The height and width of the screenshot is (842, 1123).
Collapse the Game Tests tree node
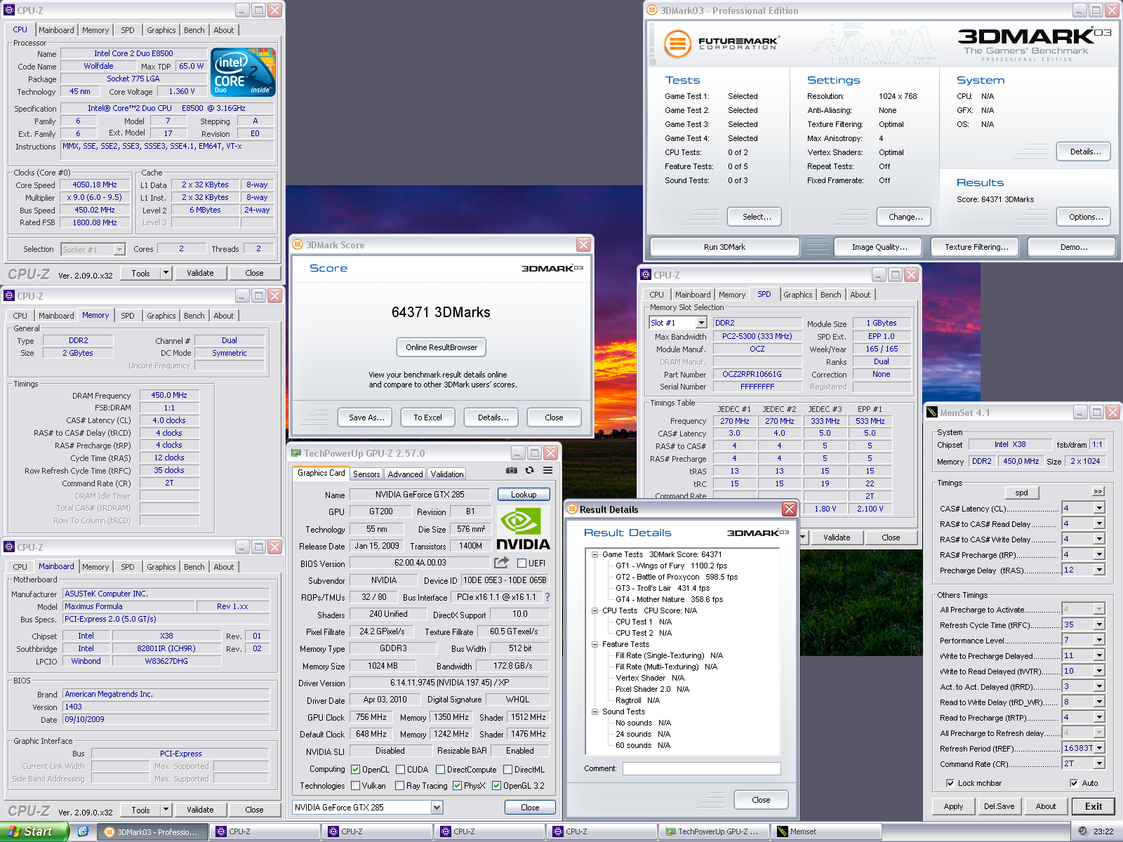594,554
